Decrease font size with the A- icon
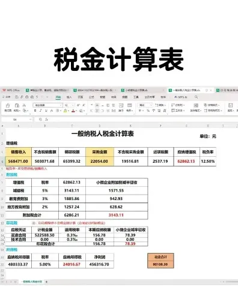238x286 pixels. coord(84,105)
